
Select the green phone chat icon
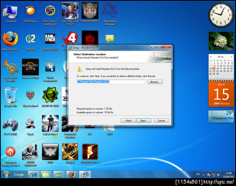tap(110, 38)
